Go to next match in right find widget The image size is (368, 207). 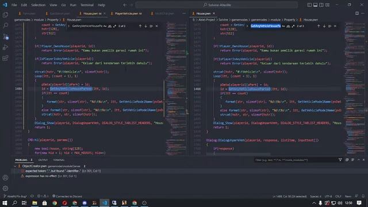(324, 26)
